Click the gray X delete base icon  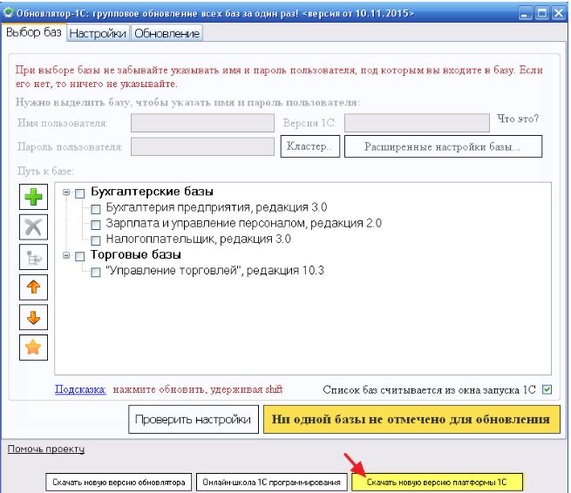click(x=33, y=227)
